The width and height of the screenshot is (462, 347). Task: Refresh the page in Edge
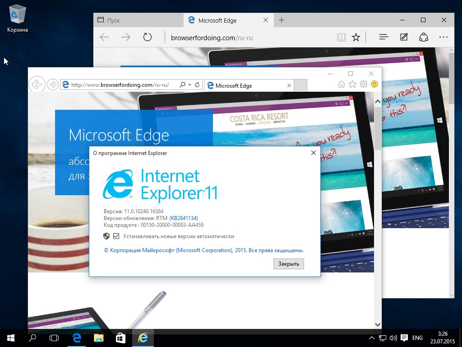pos(148,38)
